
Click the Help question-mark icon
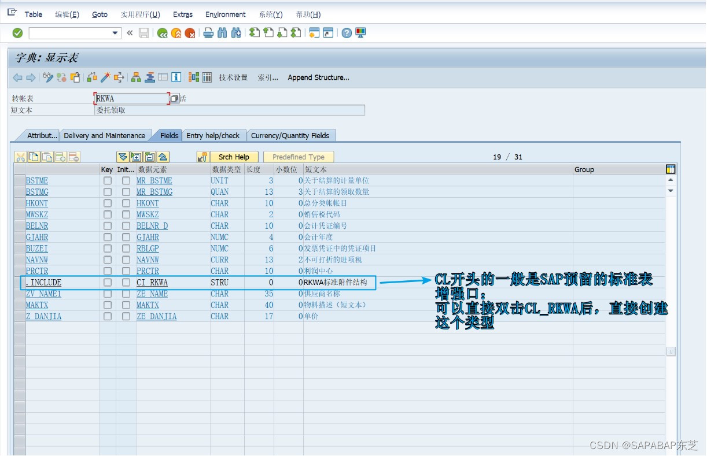[x=347, y=33]
